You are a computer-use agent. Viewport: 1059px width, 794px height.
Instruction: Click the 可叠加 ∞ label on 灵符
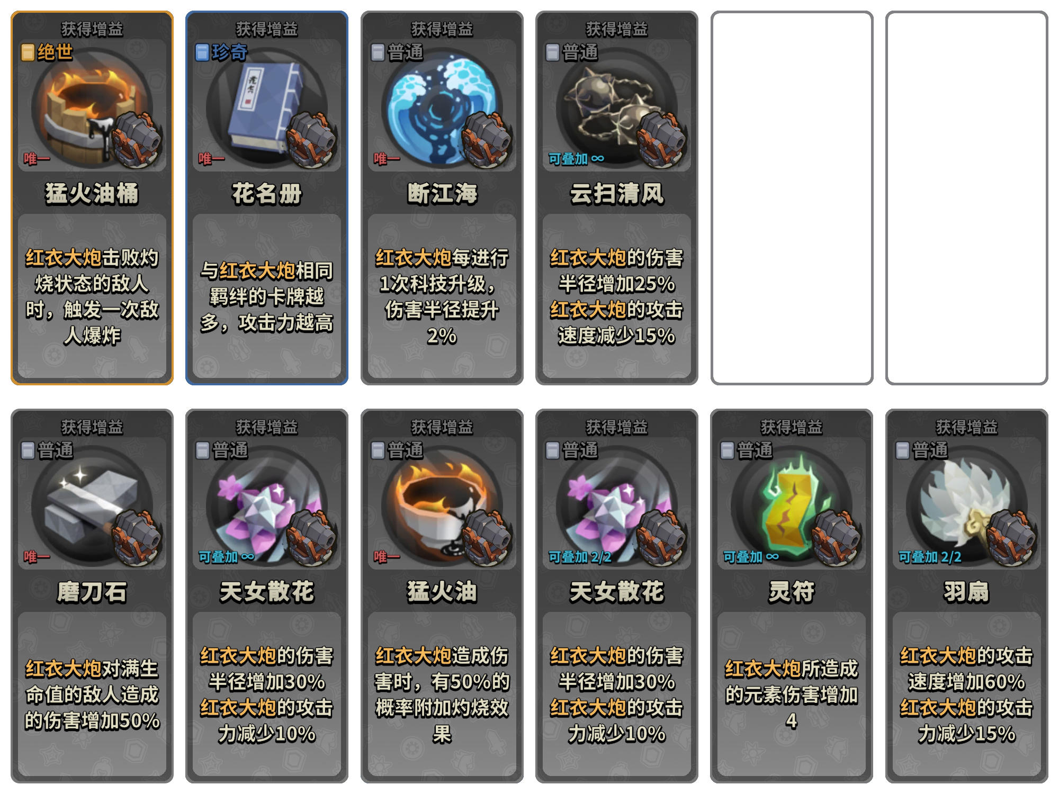tap(751, 556)
